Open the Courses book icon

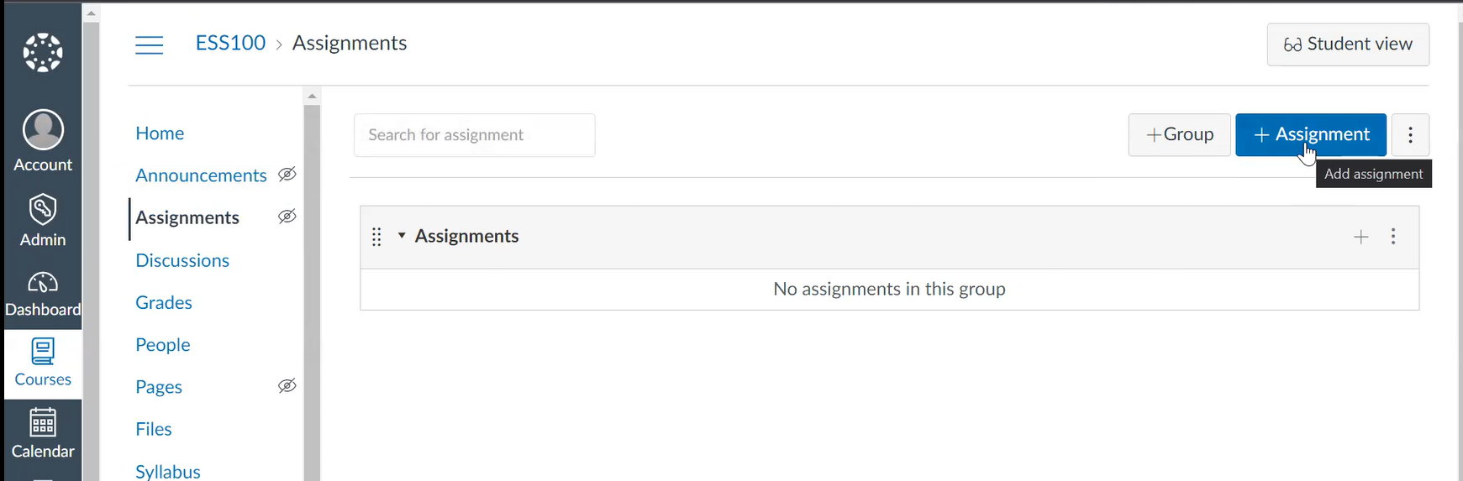tap(43, 351)
